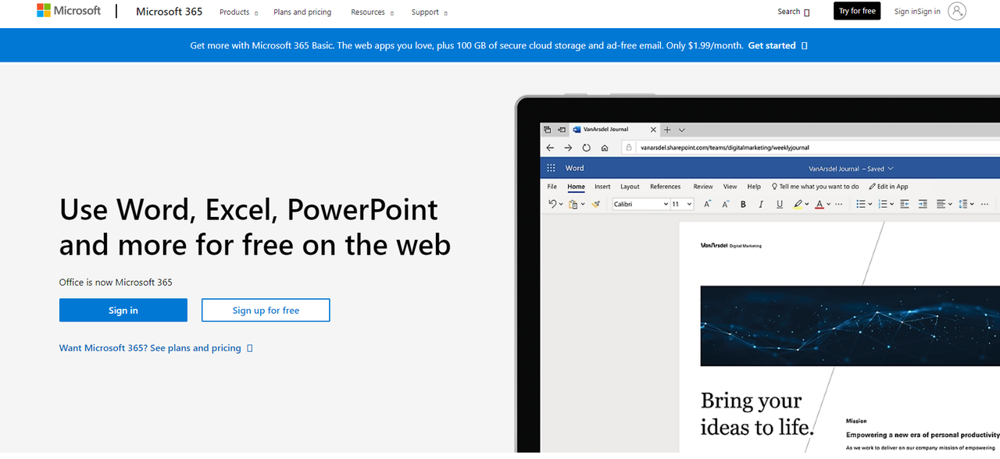Switch to the Review ribbon tab
Viewport: 1000px width, 459px height.
coord(703,187)
